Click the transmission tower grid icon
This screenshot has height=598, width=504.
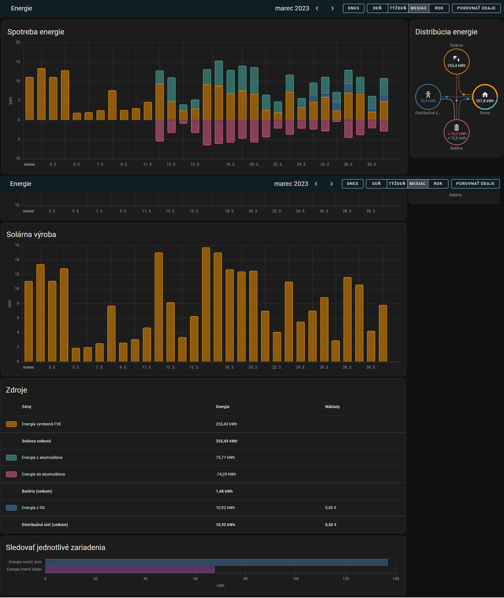click(x=428, y=94)
